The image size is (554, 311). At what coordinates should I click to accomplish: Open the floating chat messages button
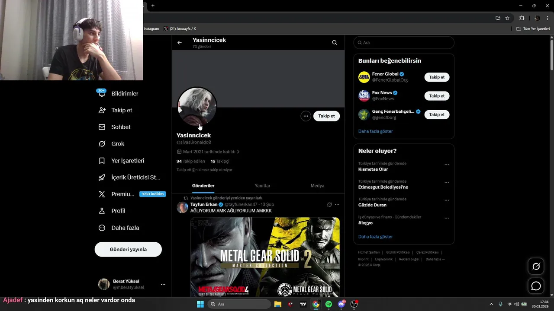click(536, 286)
